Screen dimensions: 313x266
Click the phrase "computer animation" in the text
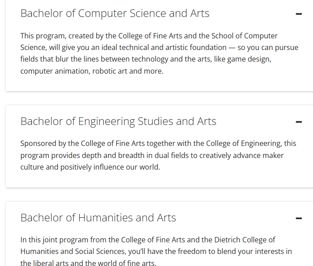pos(55,71)
